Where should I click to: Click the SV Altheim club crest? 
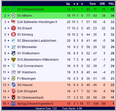13,15
